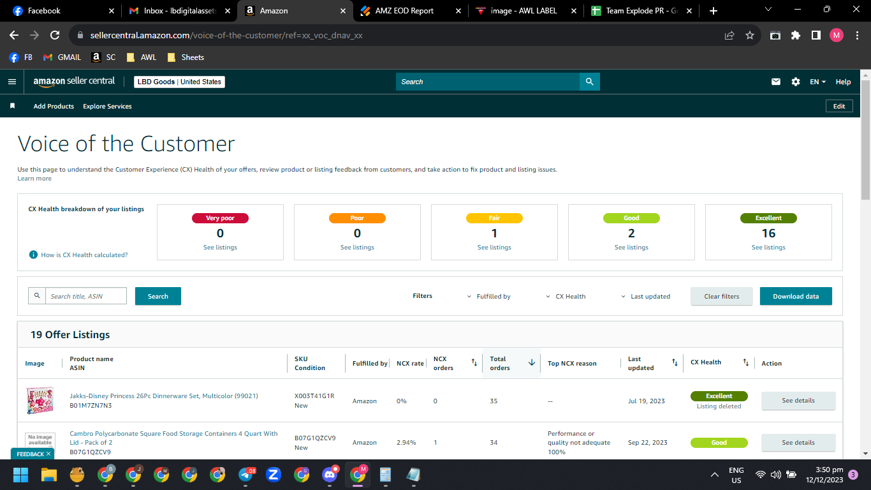Viewport: 871px width, 490px height.
Task: Open the Seller Central hamburger menu
Action: (x=11, y=82)
